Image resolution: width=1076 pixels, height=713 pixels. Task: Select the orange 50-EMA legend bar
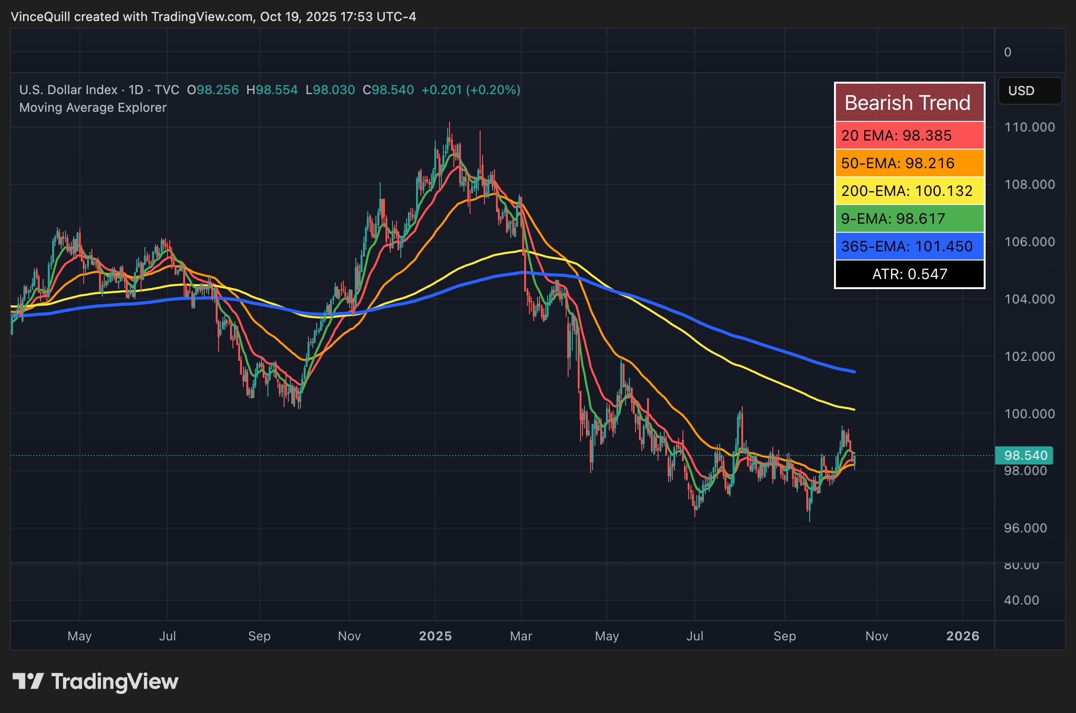click(909, 163)
